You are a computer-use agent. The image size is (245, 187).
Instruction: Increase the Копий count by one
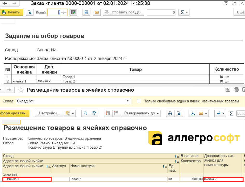click(x=64, y=11)
